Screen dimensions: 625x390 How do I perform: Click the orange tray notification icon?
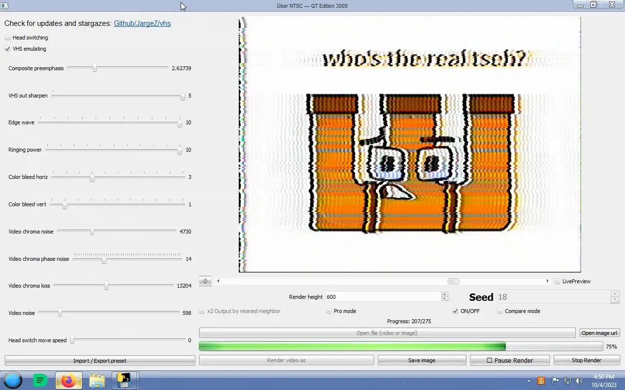coord(541,381)
